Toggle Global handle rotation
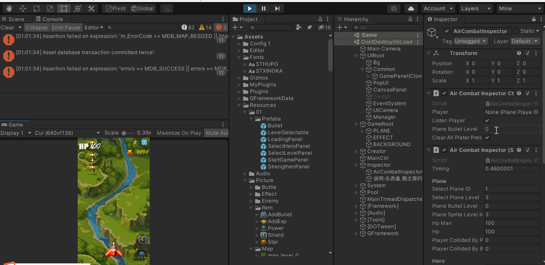This screenshot has height=265, width=545. click(143, 9)
